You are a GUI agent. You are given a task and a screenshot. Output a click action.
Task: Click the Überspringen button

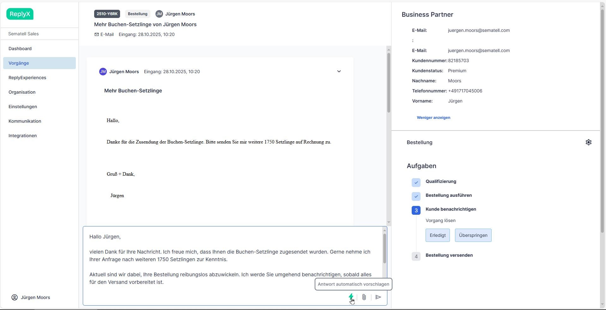coord(473,235)
